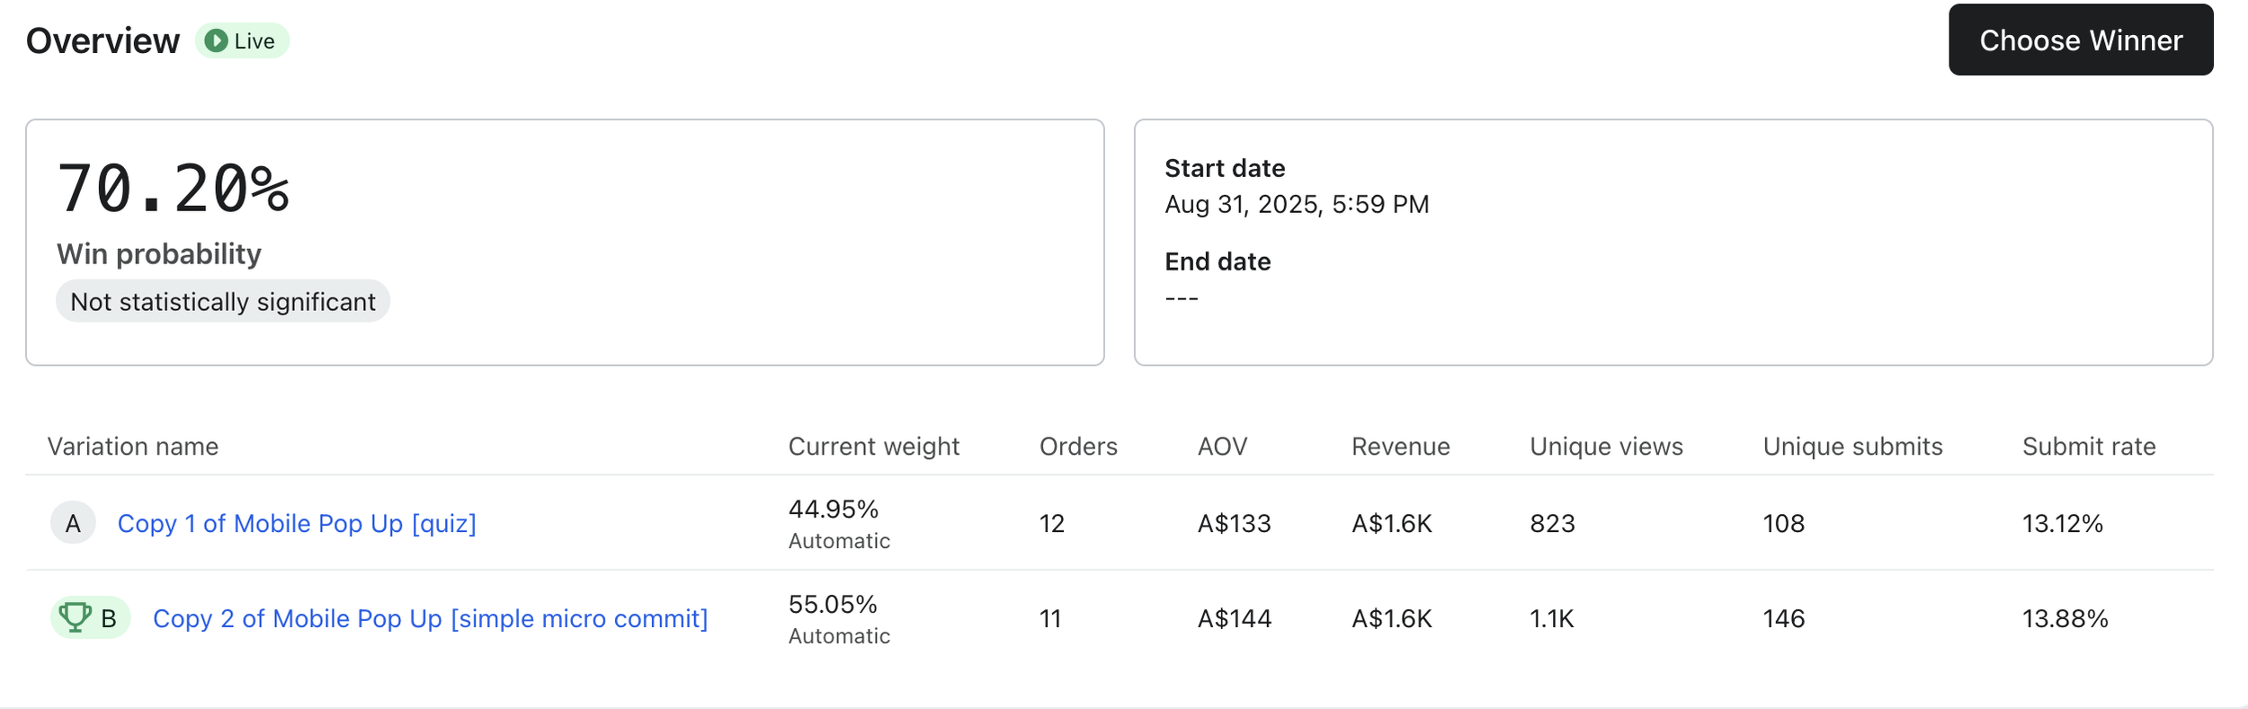
Task: Open Copy 1 of Mobile Pop Up [quiz]
Action: (297, 523)
